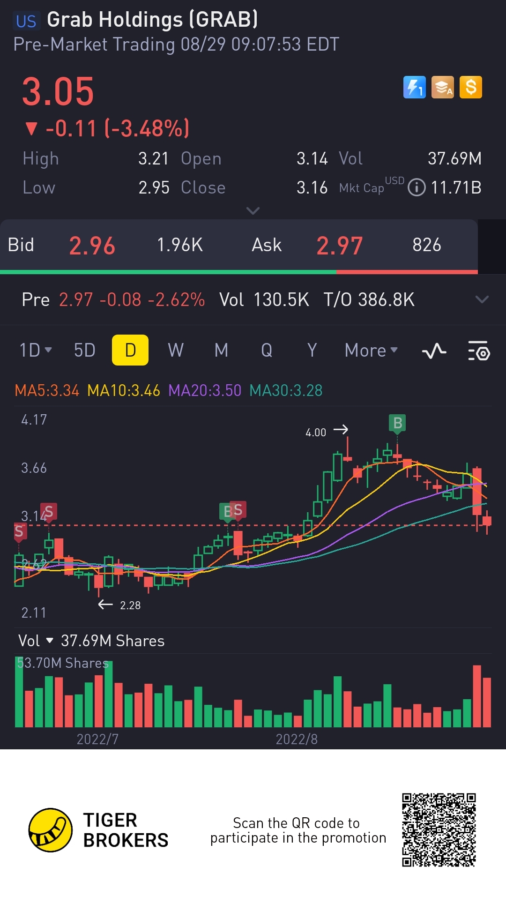
Task: Open the chart settings list icon
Action: (479, 351)
